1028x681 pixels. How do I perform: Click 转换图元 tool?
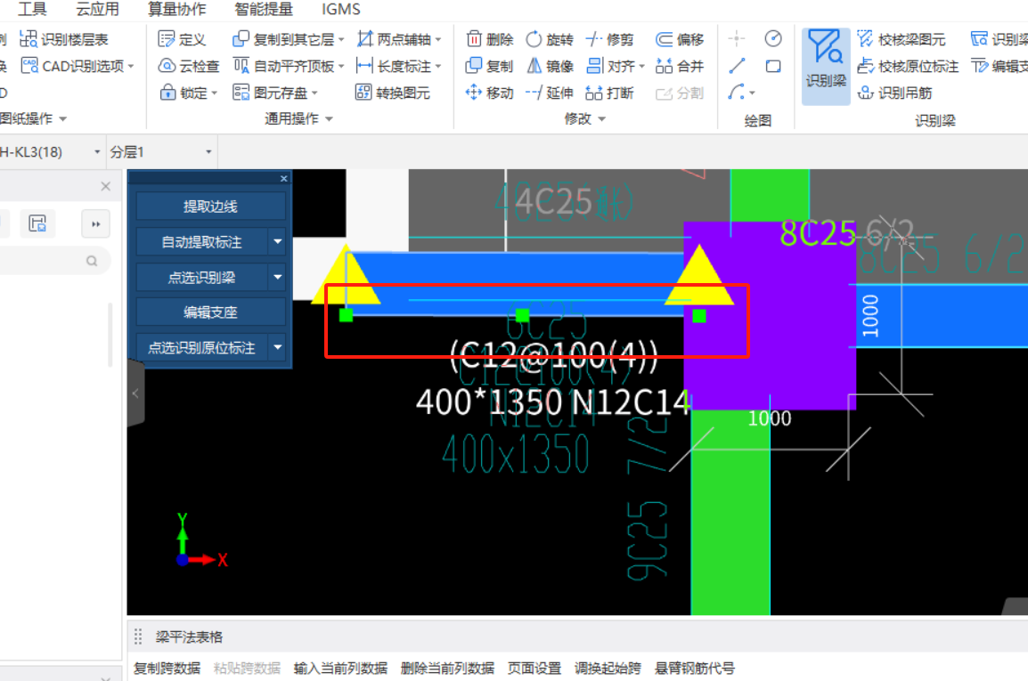click(x=393, y=93)
